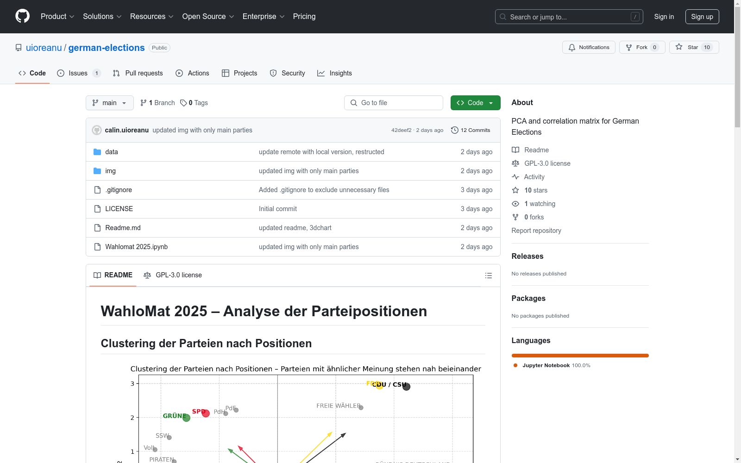The image size is (741, 463).
Task: Open the Security tab
Action: 287,73
